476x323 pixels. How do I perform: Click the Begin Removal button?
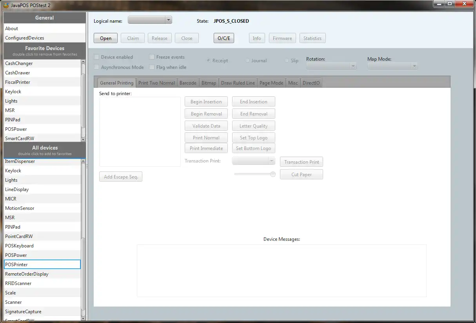coord(206,114)
